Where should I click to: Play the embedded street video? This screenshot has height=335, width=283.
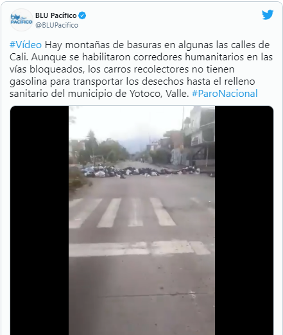pos(142,220)
